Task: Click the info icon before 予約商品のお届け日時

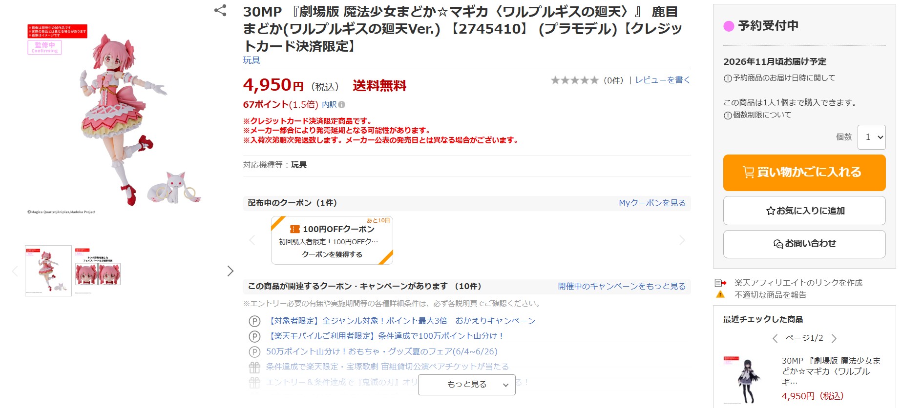Action: [x=728, y=78]
